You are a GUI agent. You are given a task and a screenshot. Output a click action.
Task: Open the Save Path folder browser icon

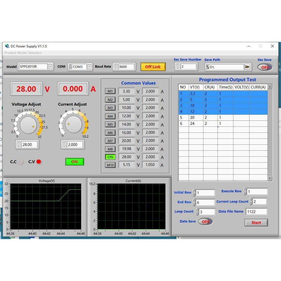247,67
